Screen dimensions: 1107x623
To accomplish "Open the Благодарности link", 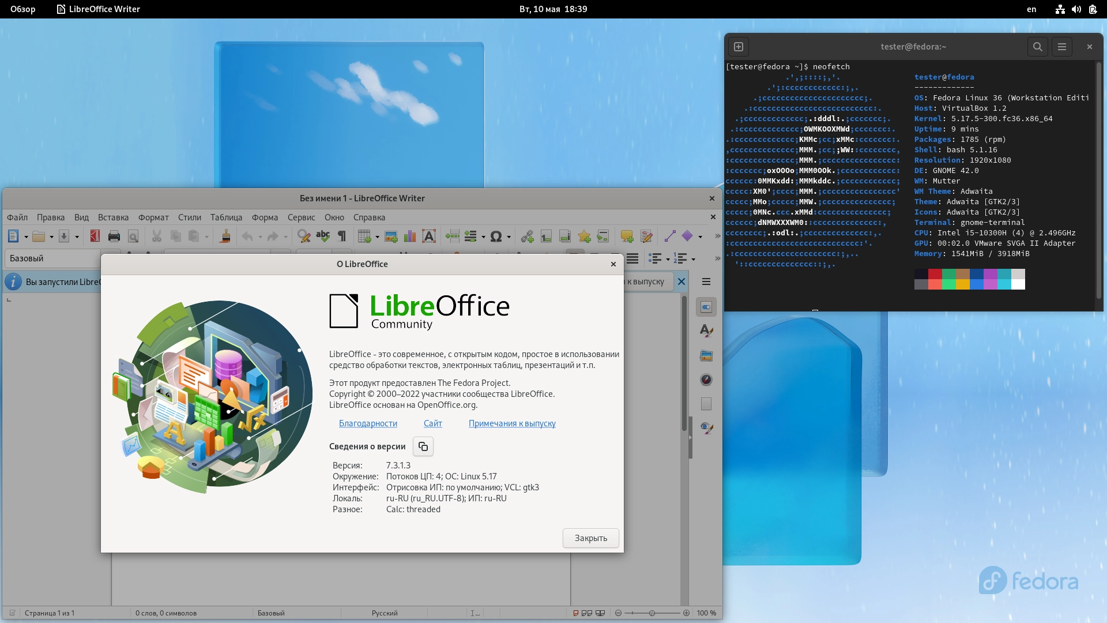I will click(x=368, y=423).
